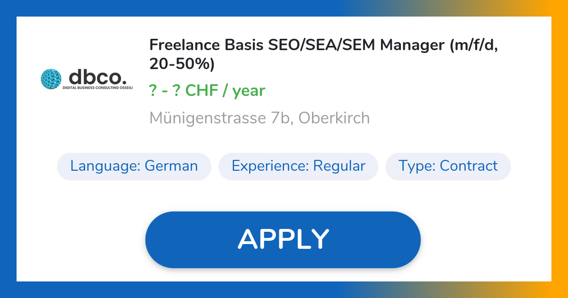Toggle the Type: Contract badge
Screen dimensions: 568x298
click(x=448, y=166)
